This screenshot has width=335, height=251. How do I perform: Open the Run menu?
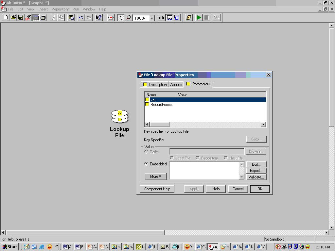[x=76, y=9]
